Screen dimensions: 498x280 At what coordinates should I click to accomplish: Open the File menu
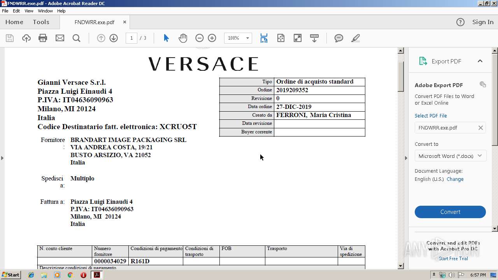pos(5,11)
